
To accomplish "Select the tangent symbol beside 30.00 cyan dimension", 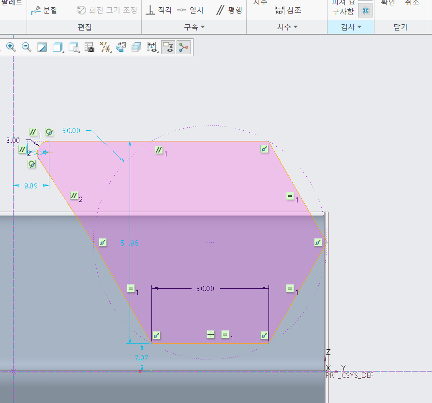I will pyautogui.click(x=49, y=132).
